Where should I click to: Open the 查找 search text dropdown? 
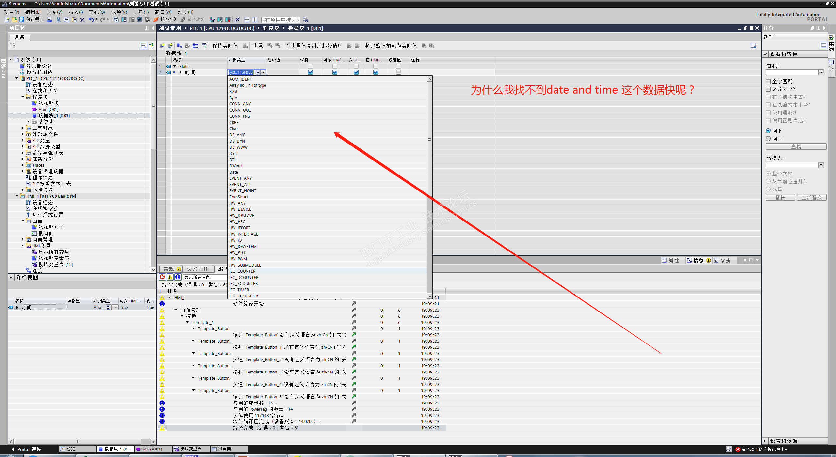(x=821, y=72)
